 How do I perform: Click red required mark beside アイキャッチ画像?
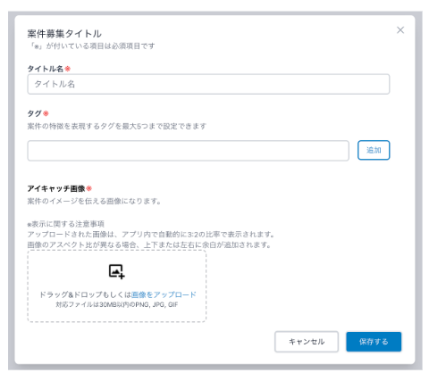tap(88, 188)
